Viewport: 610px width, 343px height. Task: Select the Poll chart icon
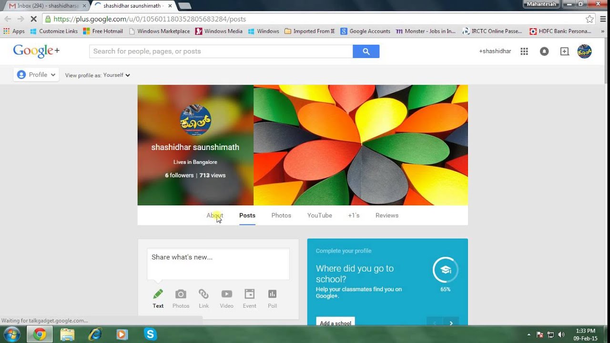272,294
